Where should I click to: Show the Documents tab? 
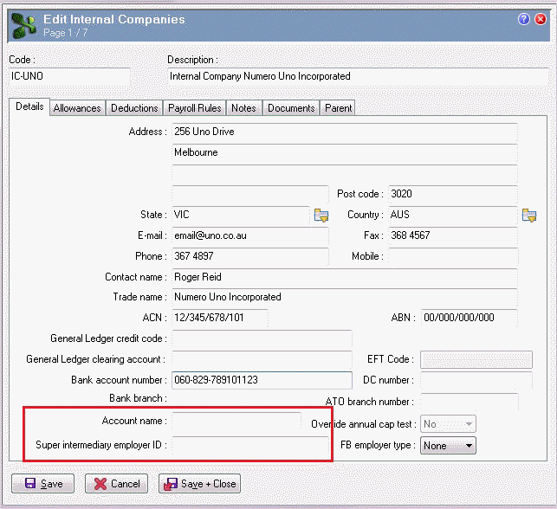[x=290, y=108]
